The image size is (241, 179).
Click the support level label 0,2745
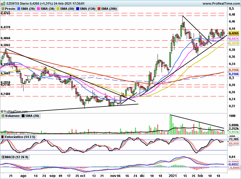tap(5, 85)
